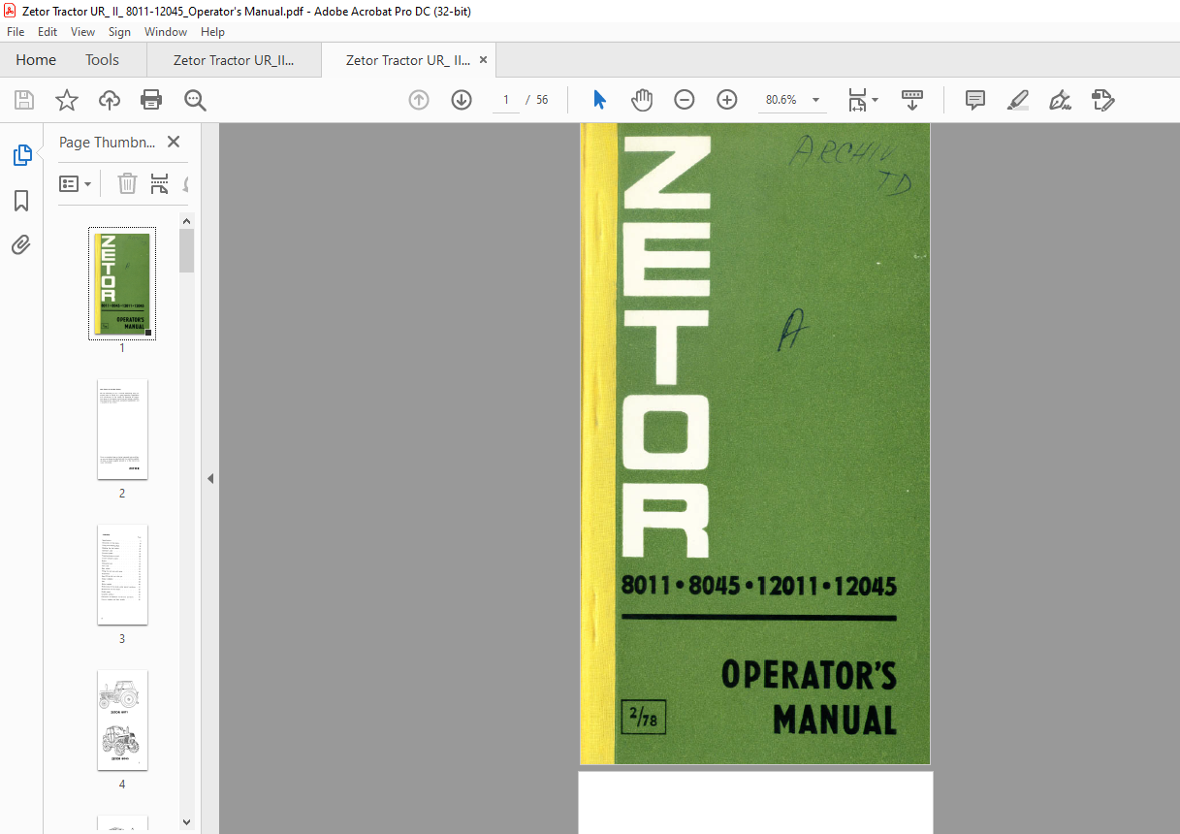The height and width of the screenshot is (834, 1180).
Task: Add a comment with the note icon
Action: (975, 100)
